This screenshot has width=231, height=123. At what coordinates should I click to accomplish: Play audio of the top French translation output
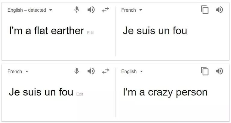(x=219, y=10)
